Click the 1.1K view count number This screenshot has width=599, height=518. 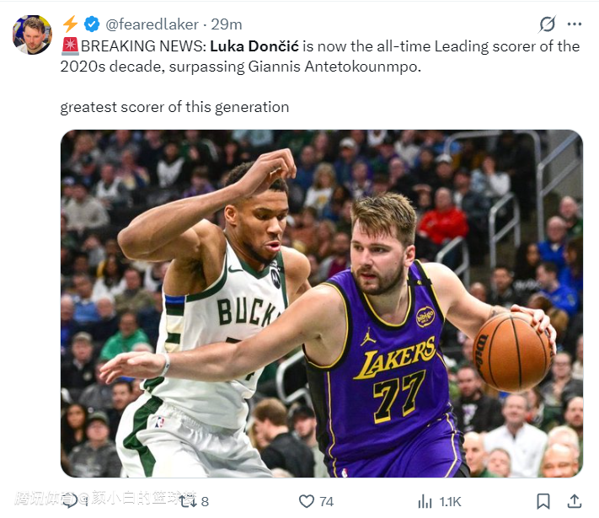point(451,501)
